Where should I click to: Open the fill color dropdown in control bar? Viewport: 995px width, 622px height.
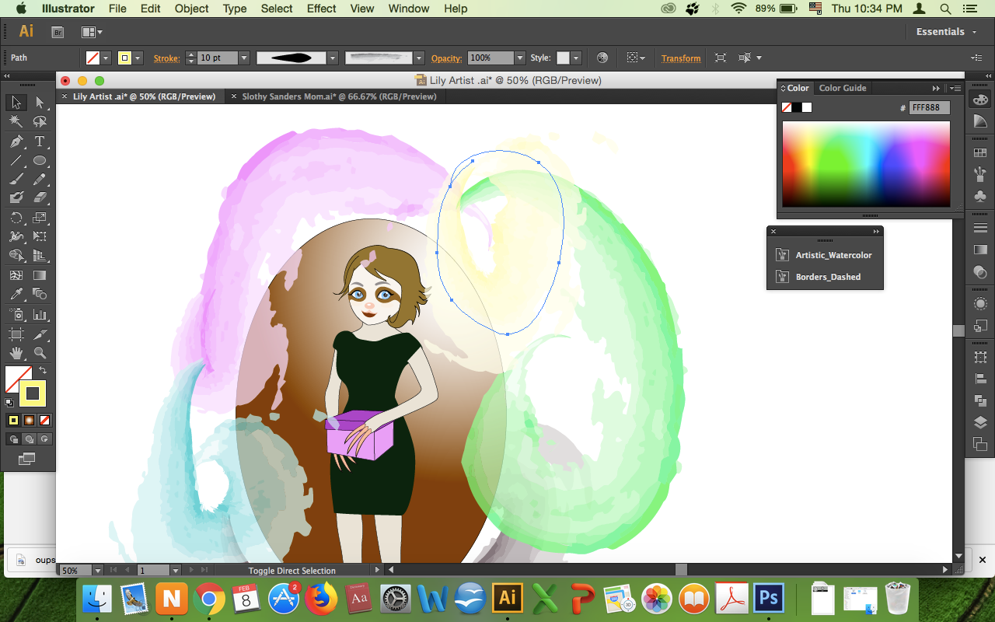click(x=106, y=58)
